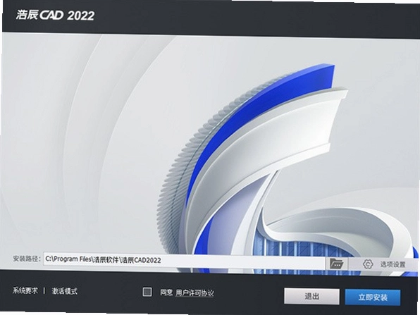The image size is (420, 315).
Task: Open the 用户许可协议 license agreement link
Action: click(x=194, y=293)
